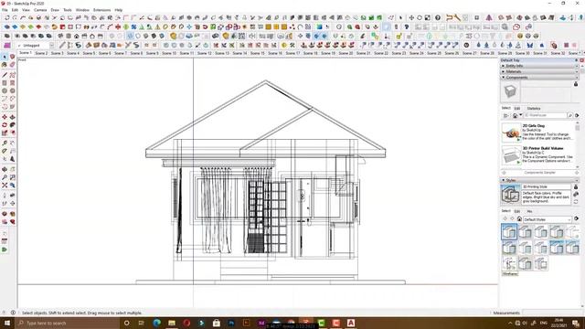Viewport: 585px width, 329px height.
Task: Open the Draw menu
Action: (x=55, y=10)
